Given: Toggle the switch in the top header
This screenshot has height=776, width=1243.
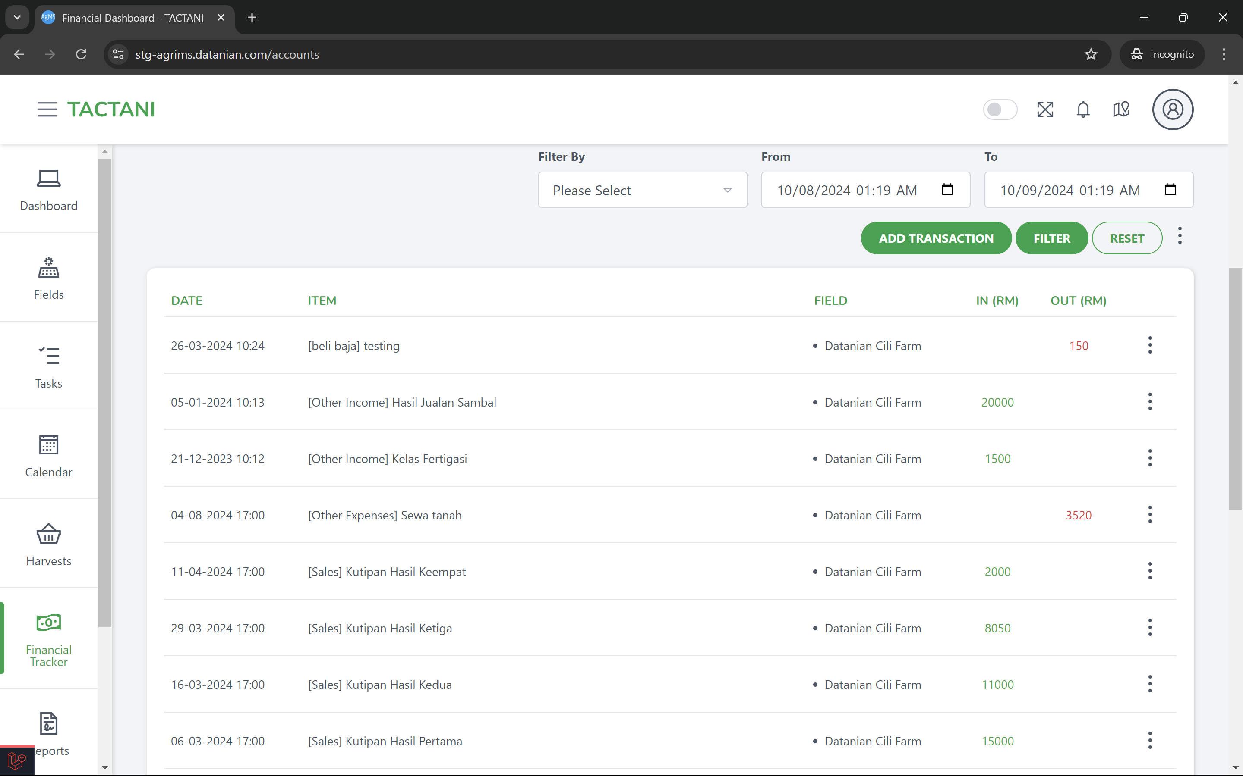Looking at the screenshot, I should tap(1000, 110).
